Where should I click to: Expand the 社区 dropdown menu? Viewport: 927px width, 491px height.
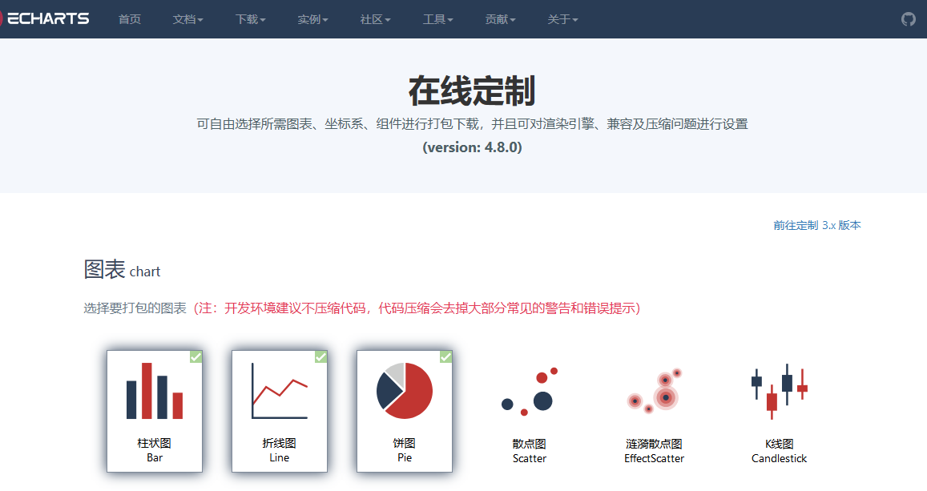[375, 19]
